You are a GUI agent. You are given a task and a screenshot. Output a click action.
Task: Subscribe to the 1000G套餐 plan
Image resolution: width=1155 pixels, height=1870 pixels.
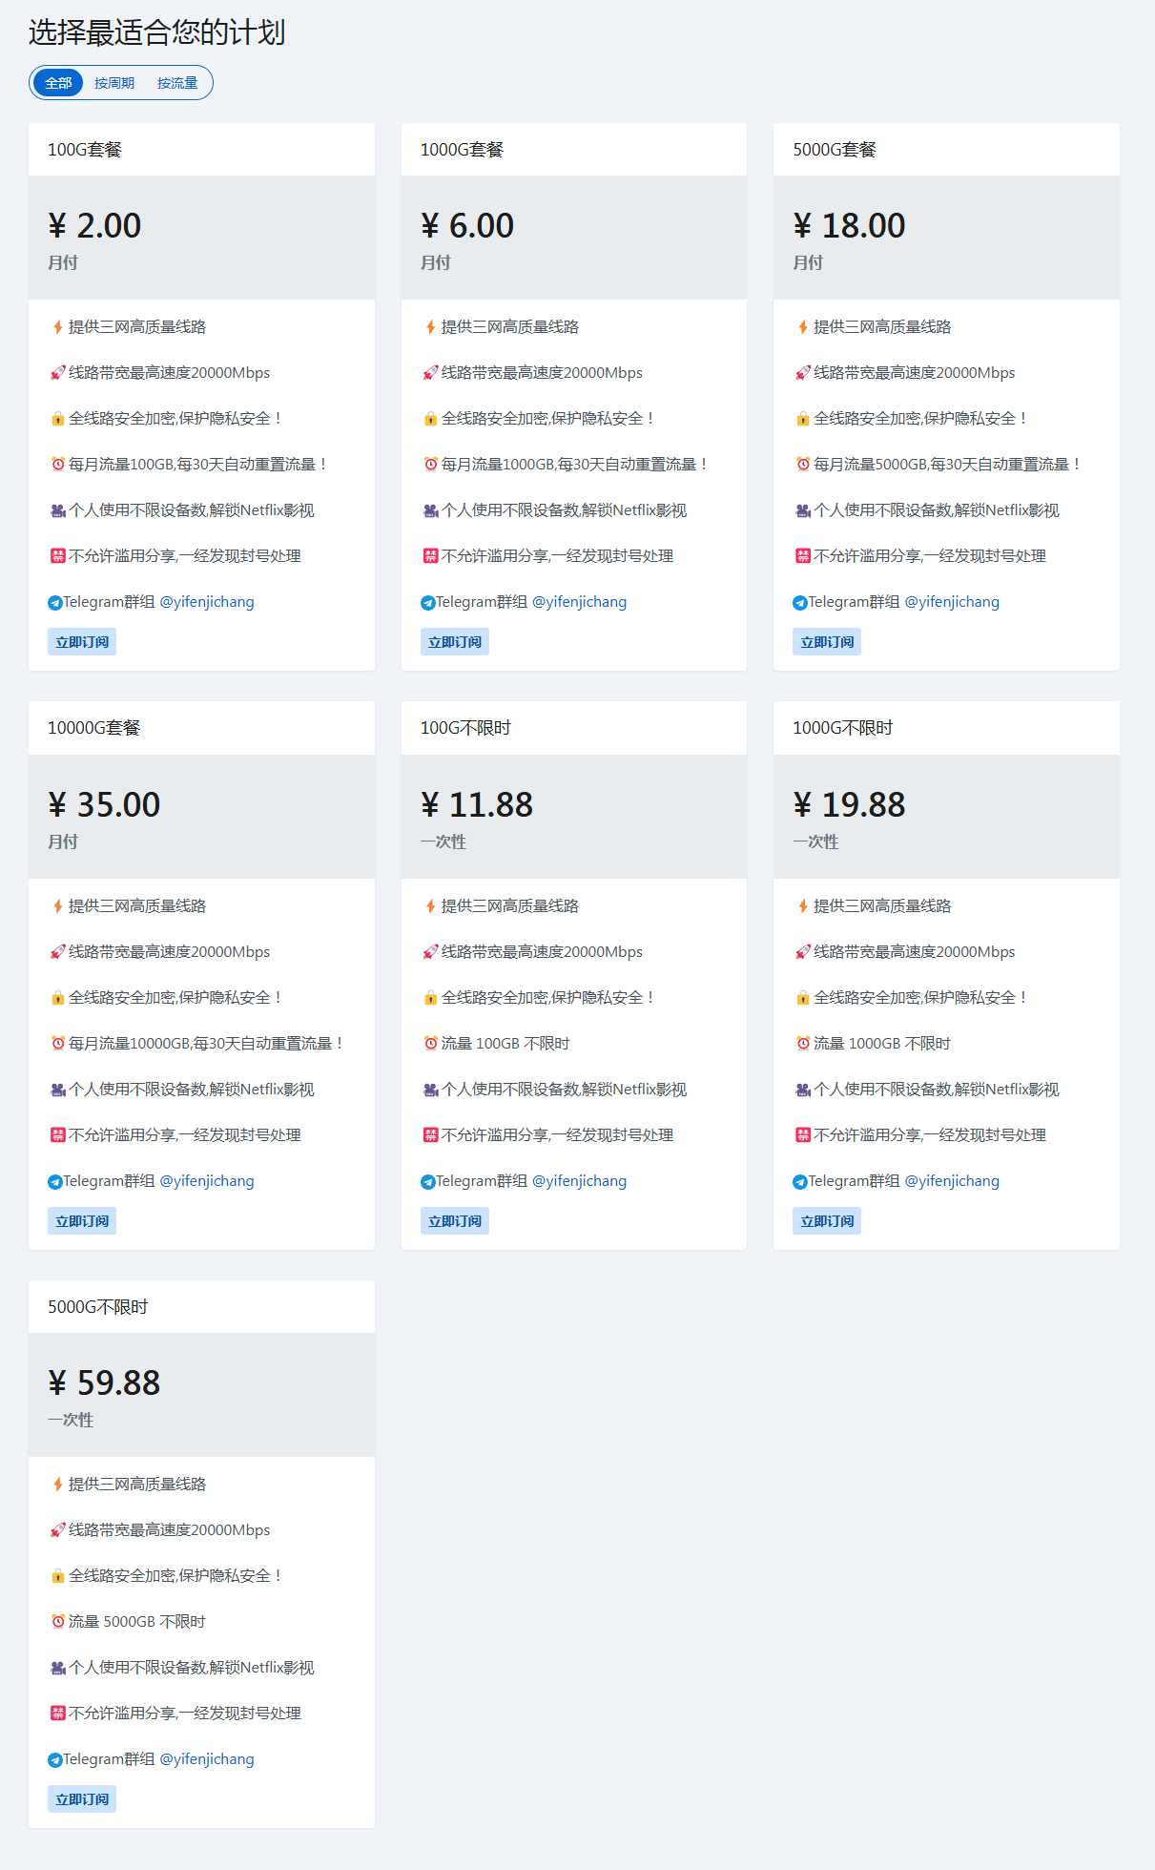[454, 642]
